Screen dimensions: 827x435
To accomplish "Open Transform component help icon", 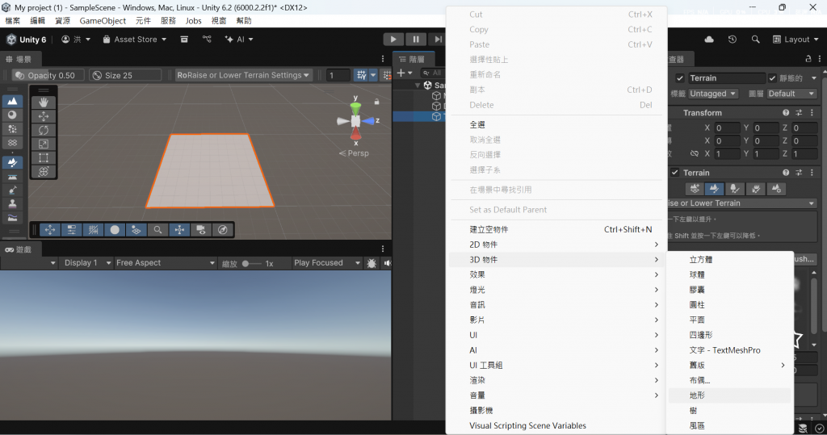I will point(786,113).
